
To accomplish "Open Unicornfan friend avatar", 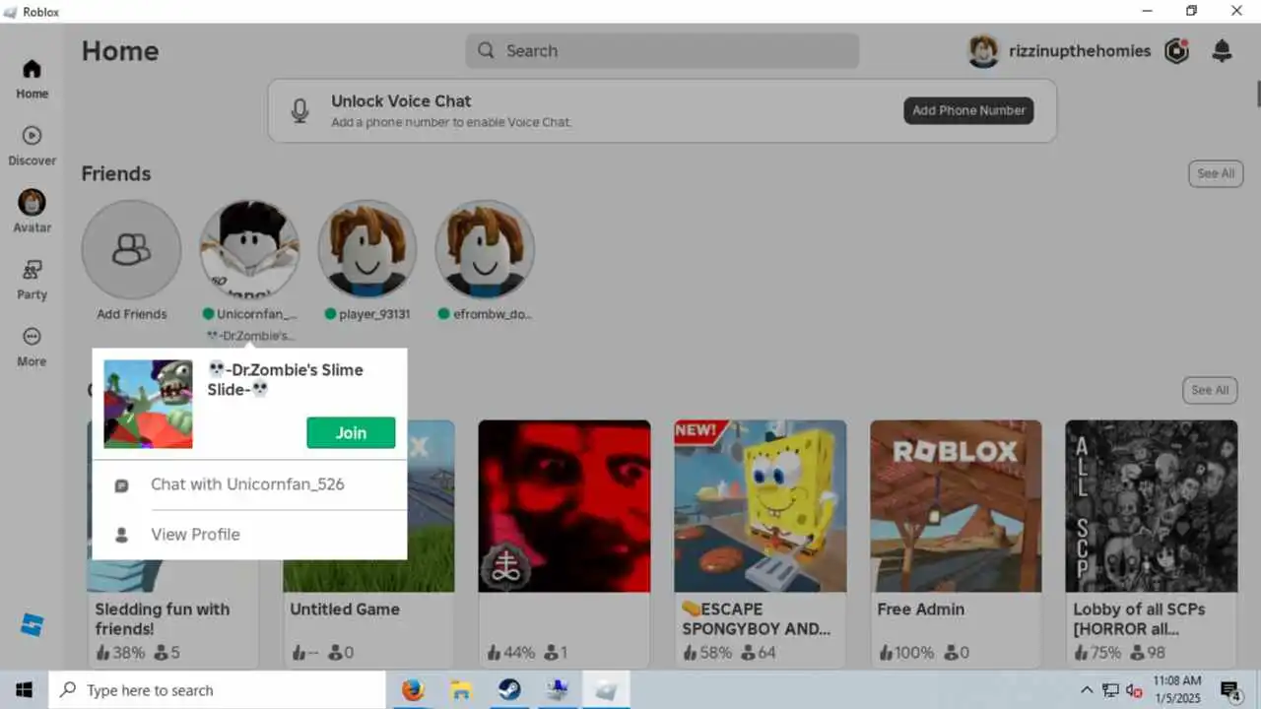I will click(x=249, y=249).
